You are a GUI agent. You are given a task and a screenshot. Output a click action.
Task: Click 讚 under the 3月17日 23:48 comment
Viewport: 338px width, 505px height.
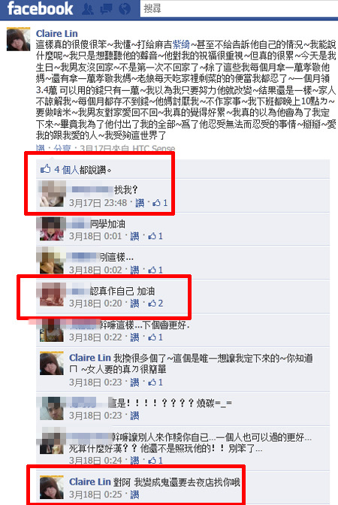(x=140, y=203)
